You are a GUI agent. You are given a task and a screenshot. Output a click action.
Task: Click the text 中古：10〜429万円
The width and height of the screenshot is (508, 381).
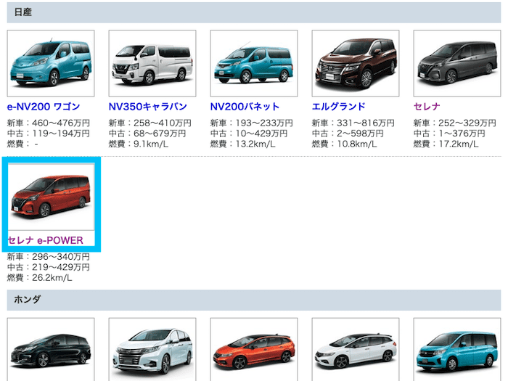pos(249,134)
